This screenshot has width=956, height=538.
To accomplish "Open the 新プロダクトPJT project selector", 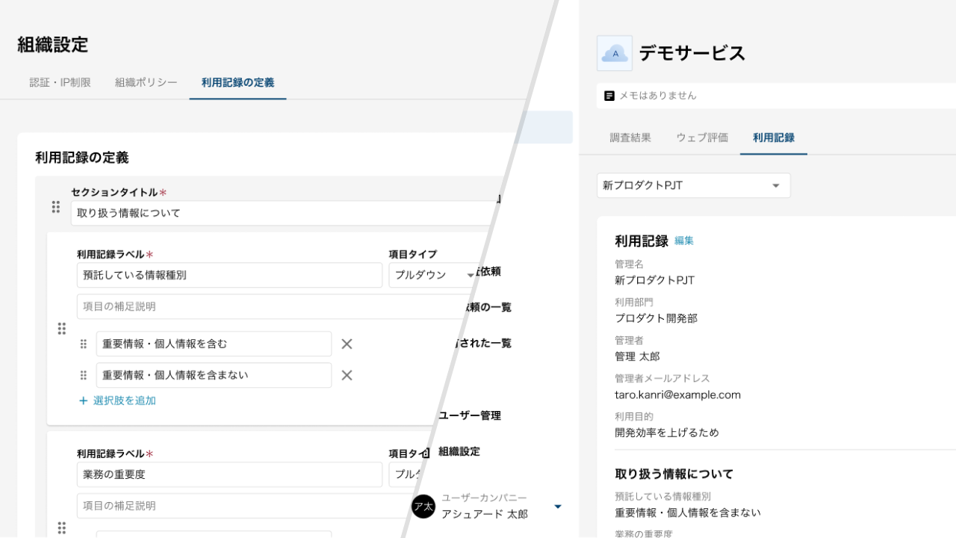I will coord(693,185).
